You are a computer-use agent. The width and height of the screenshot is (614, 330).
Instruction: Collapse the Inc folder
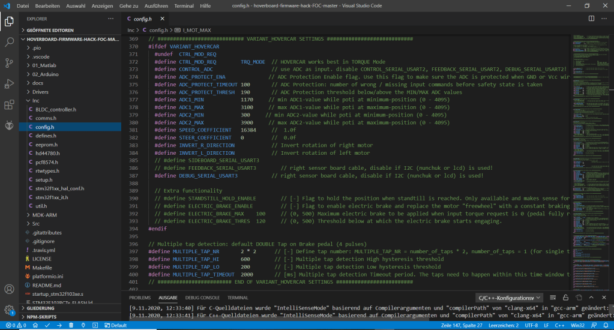(36, 101)
